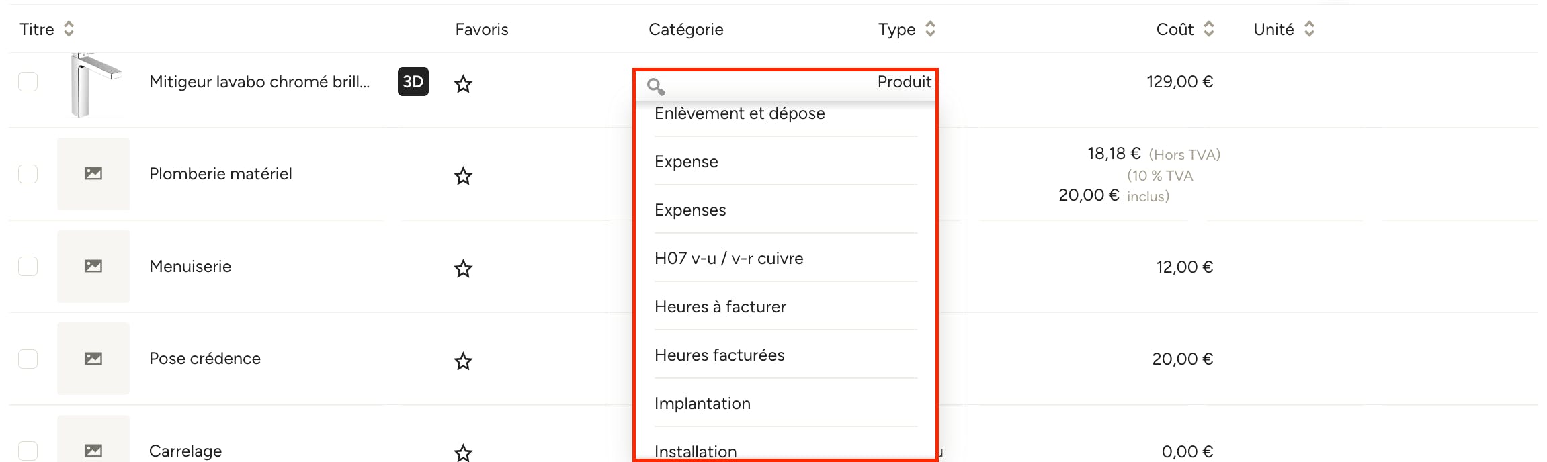Sort by Unité column arrows
The height and width of the screenshot is (462, 1547).
[x=1309, y=29]
